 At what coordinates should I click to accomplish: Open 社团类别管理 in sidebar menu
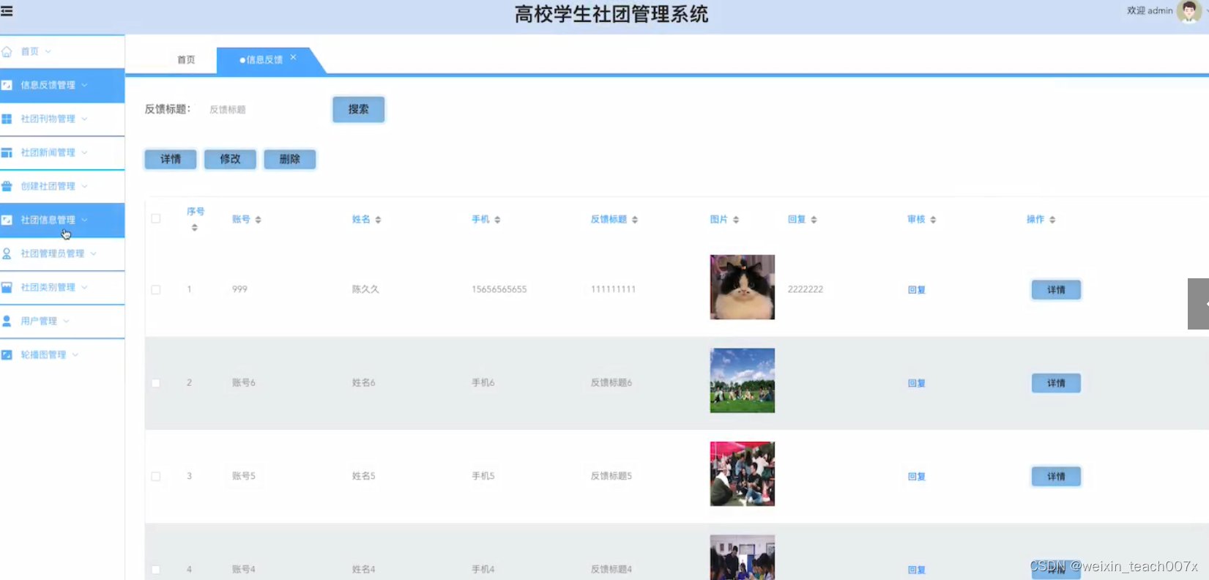[62, 287]
